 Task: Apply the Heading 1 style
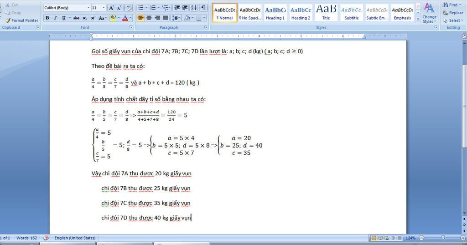[x=275, y=12]
